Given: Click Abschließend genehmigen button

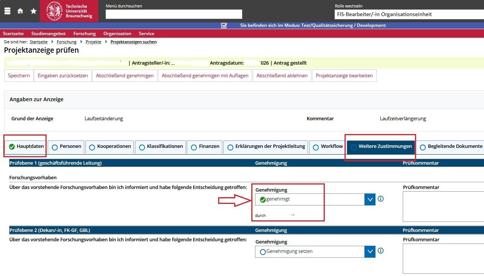Looking at the screenshot, I should pos(125,75).
